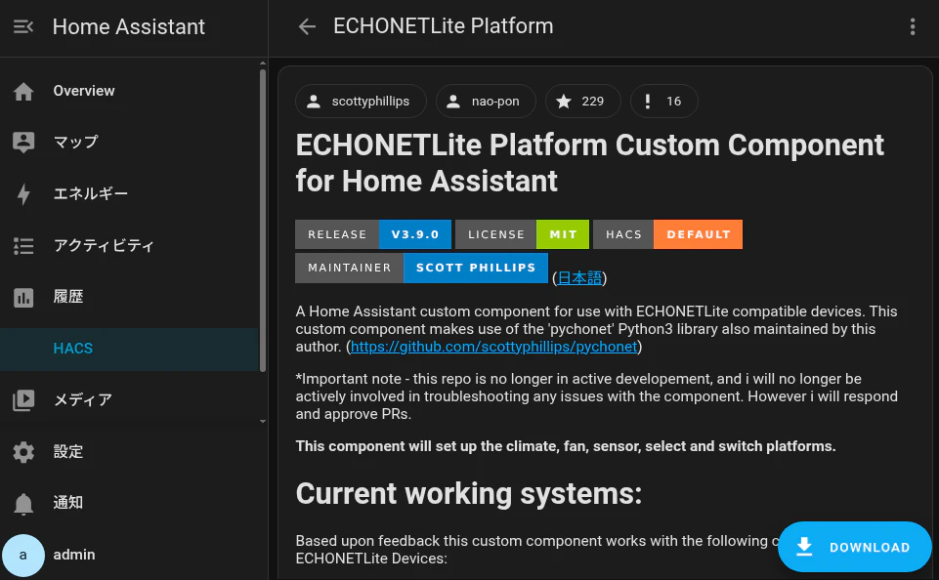Click the sidebar scroll-down arrow

point(262,422)
